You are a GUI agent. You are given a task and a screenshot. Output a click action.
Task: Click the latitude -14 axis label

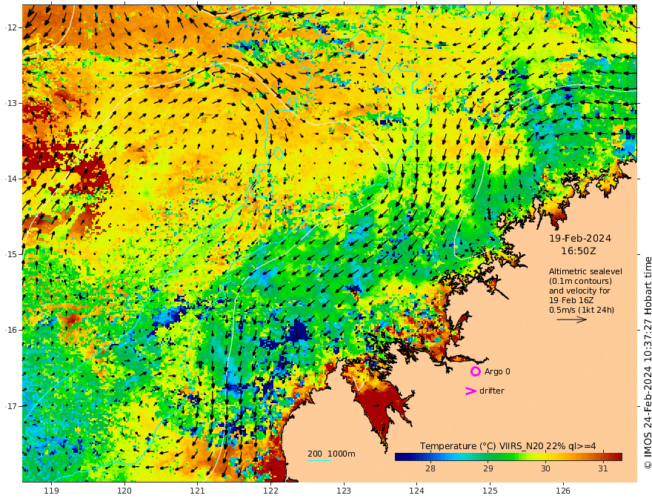[11, 179]
